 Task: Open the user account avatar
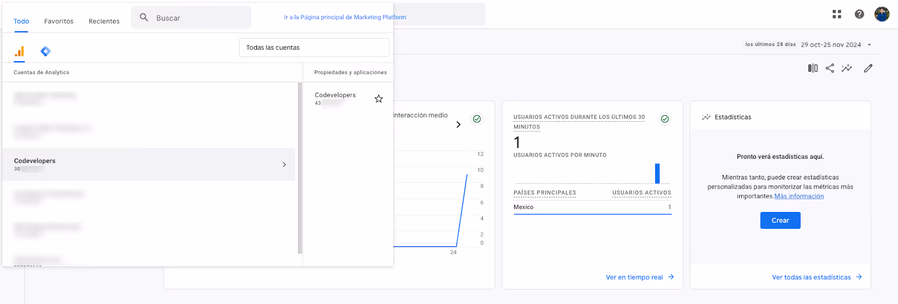[882, 14]
